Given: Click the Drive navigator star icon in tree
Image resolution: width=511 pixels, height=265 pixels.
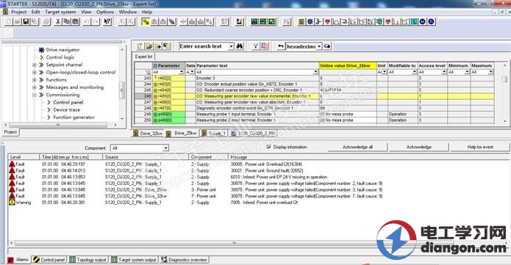Looking at the screenshot, I should coord(41,49).
